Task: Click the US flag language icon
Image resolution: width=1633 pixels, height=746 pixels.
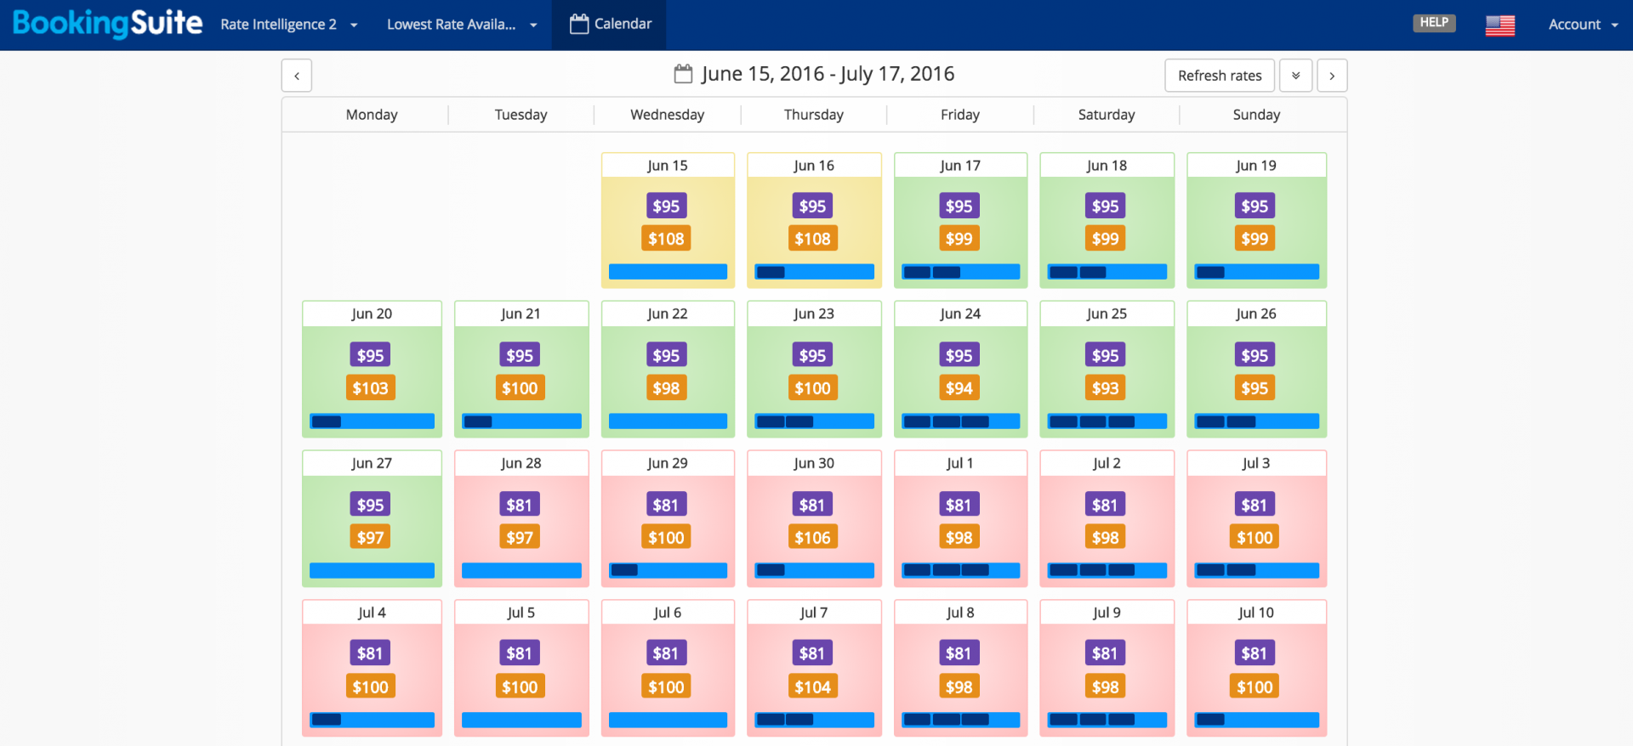Action: pos(1499,25)
